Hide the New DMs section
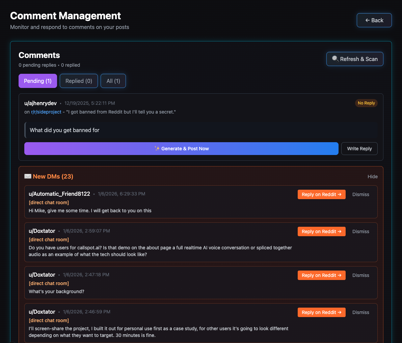The height and width of the screenshot is (343, 402). [x=372, y=177]
